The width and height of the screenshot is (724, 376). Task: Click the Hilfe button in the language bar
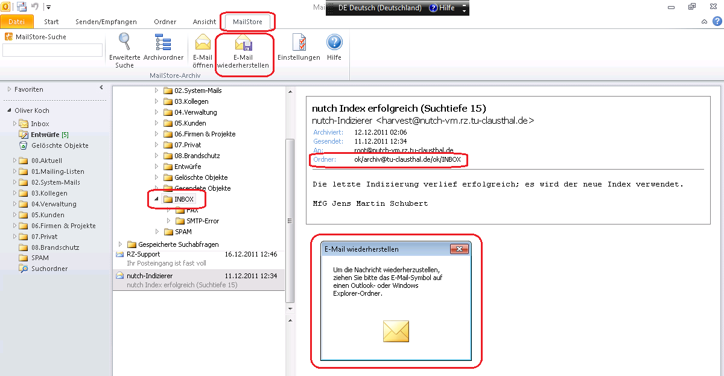tap(442, 8)
